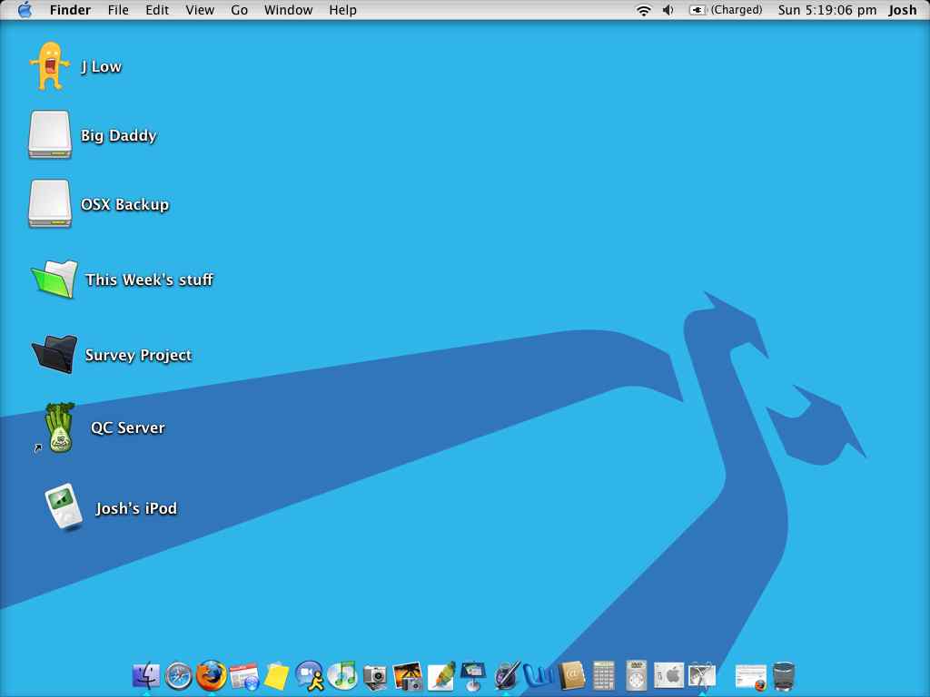Open the Apple menu
This screenshot has width=930, height=697.
coord(25,10)
